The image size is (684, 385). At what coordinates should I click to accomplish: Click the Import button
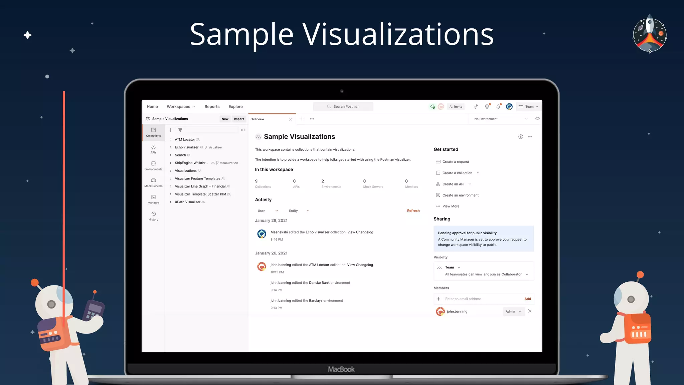pos(239,119)
